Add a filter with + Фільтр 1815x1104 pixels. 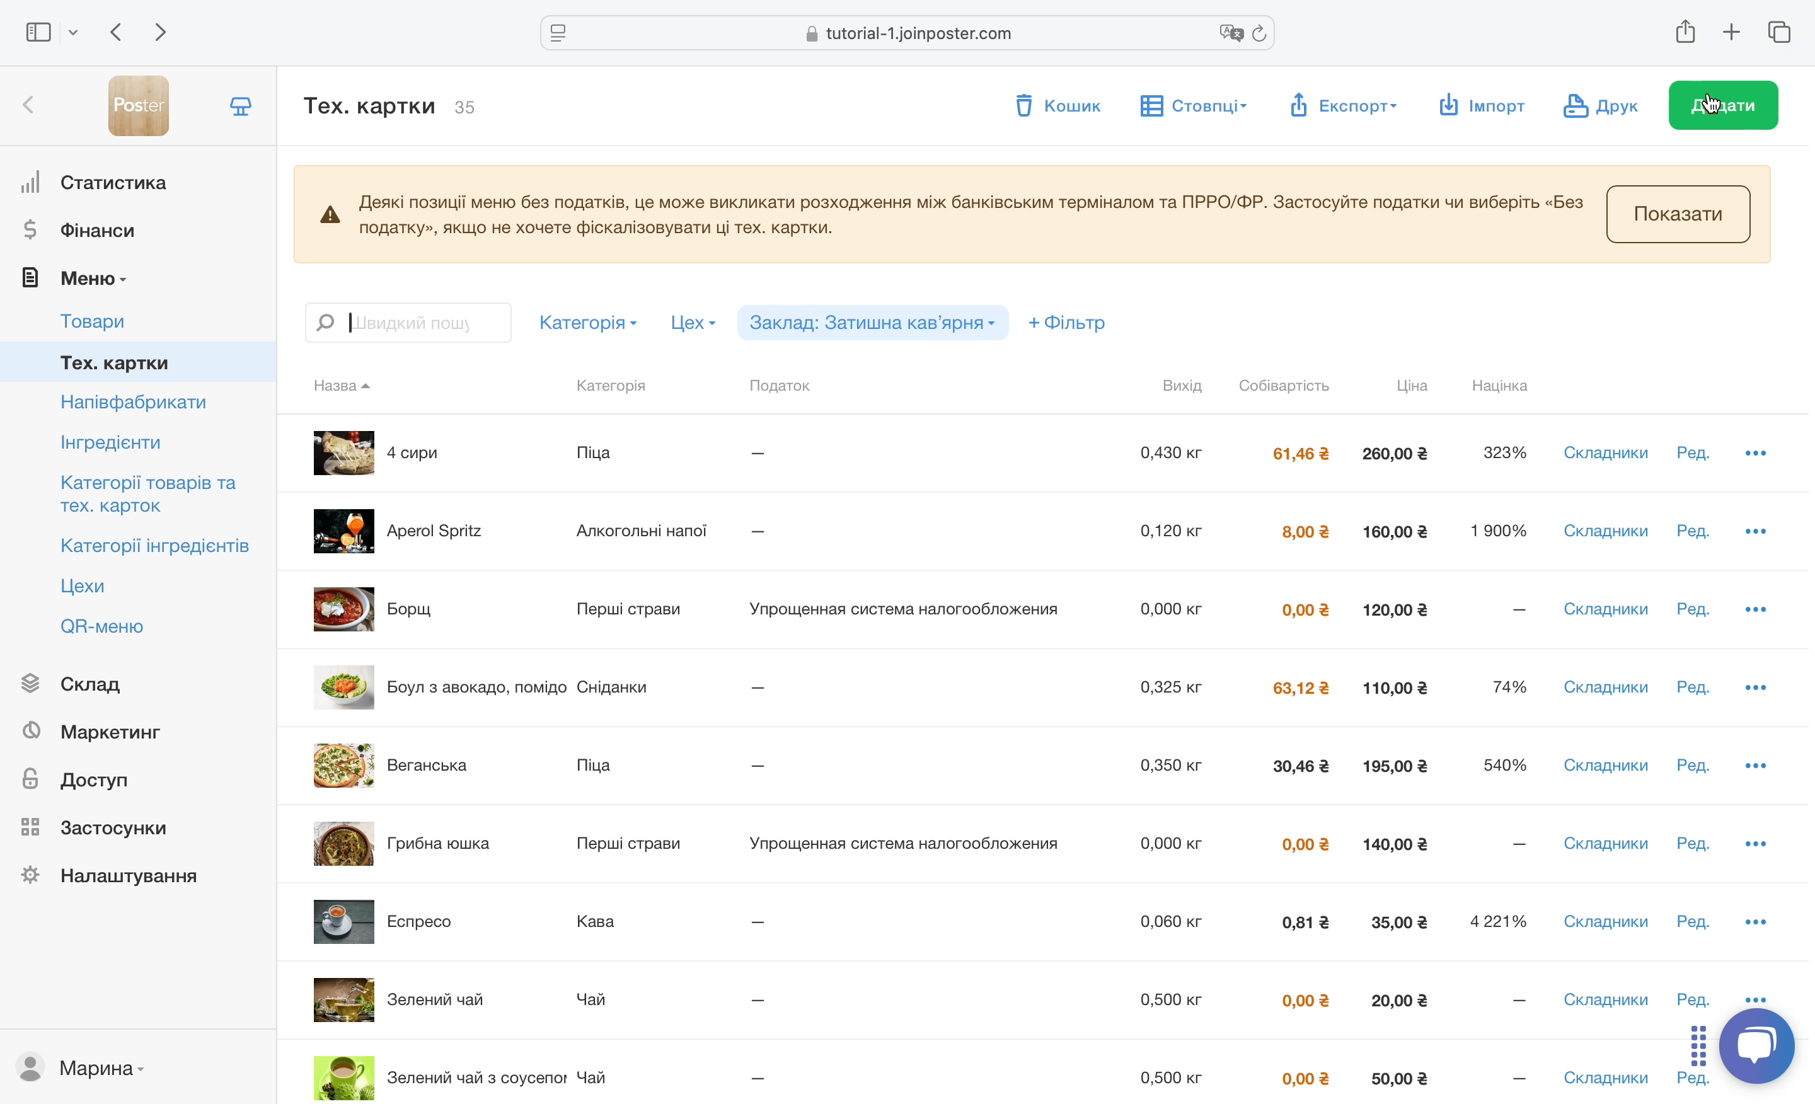(x=1066, y=323)
